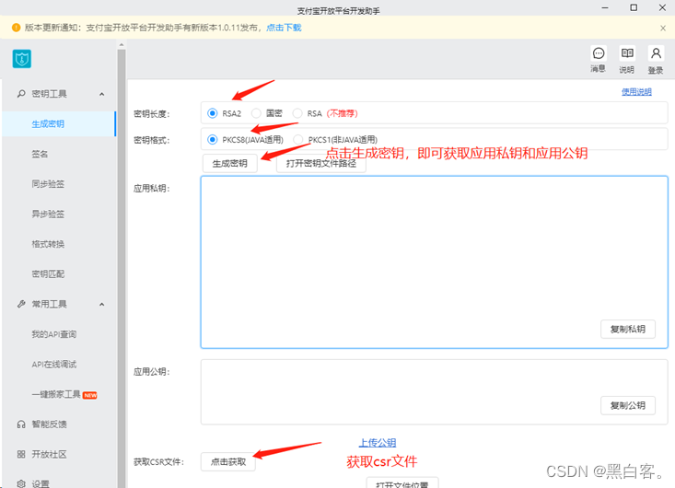The image size is (675, 488).
Task: Click the 密钥工具 key icon
Action: tap(21, 94)
